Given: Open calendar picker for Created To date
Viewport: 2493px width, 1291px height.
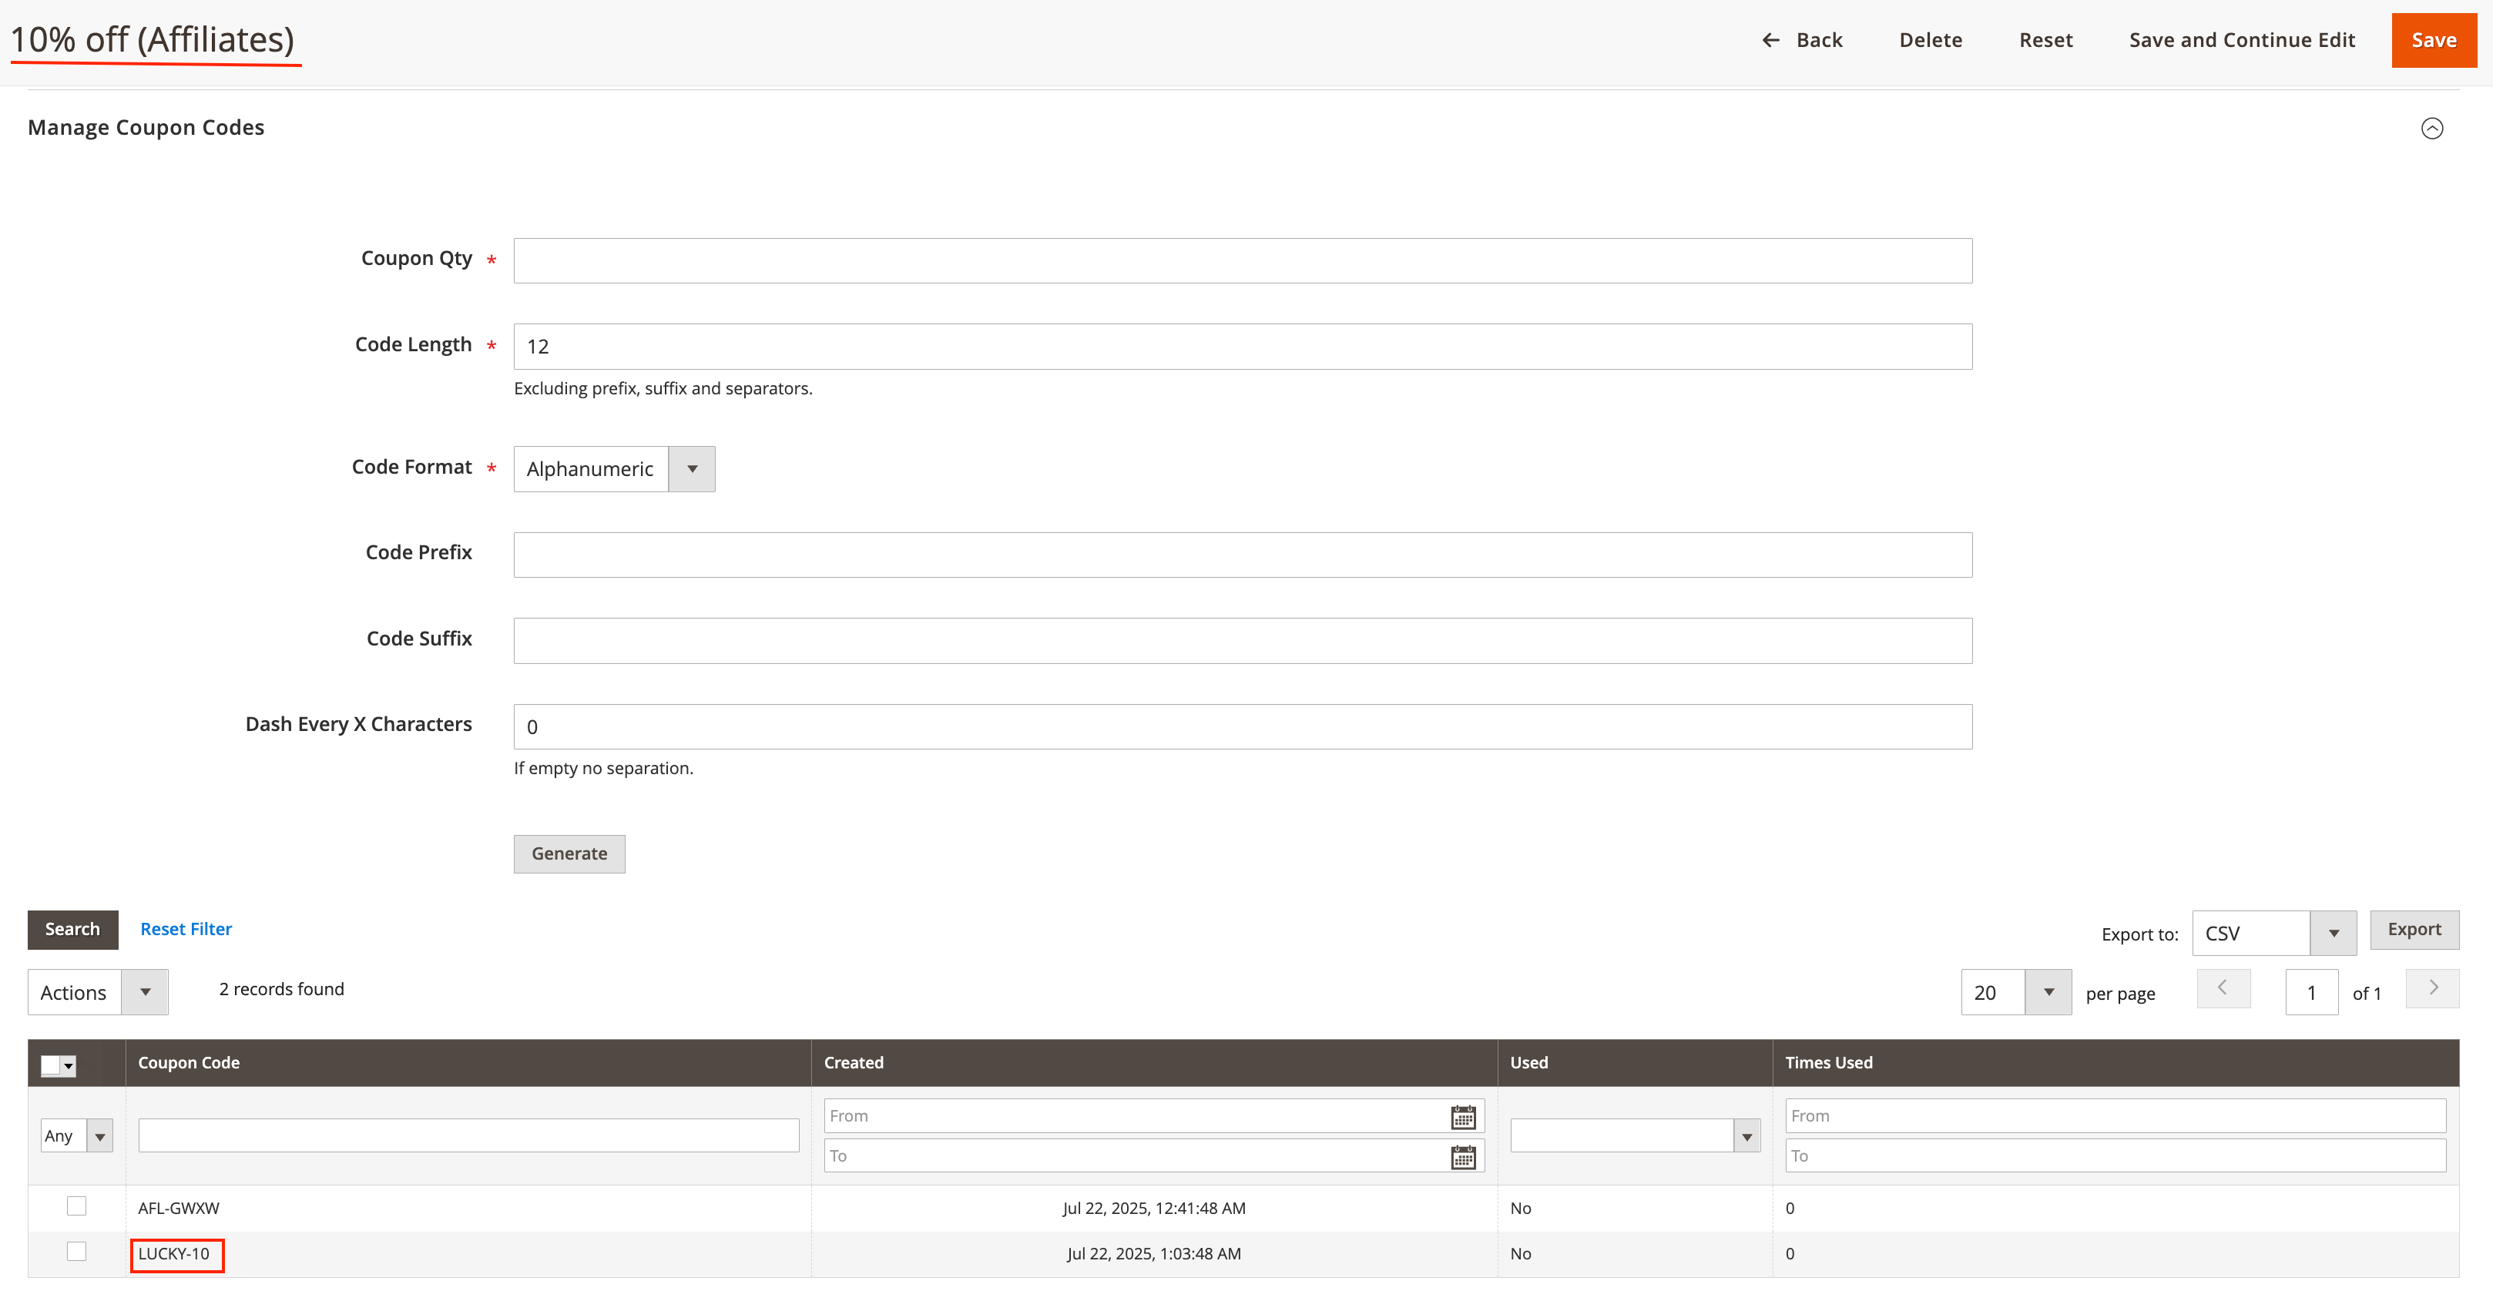Looking at the screenshot, I should (x=1461, y=1155).
